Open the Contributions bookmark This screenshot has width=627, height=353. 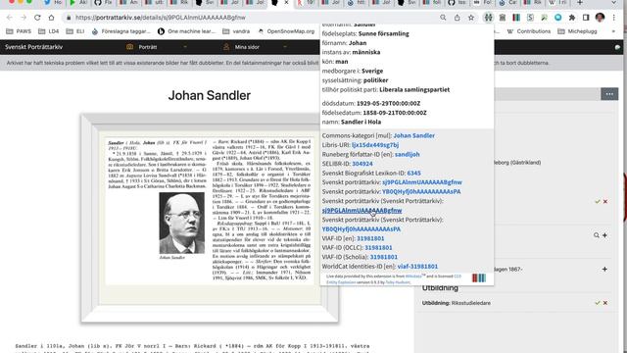[529, 31]
